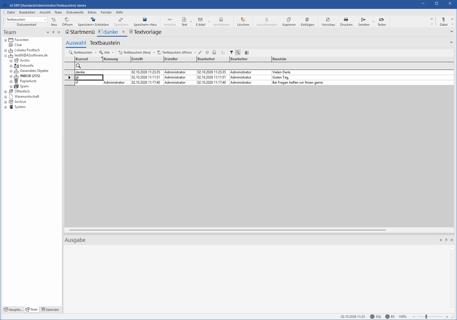Collapse the test66@42software.de mailbox node
The image size is (457, 320).
[x=5, y=56]
